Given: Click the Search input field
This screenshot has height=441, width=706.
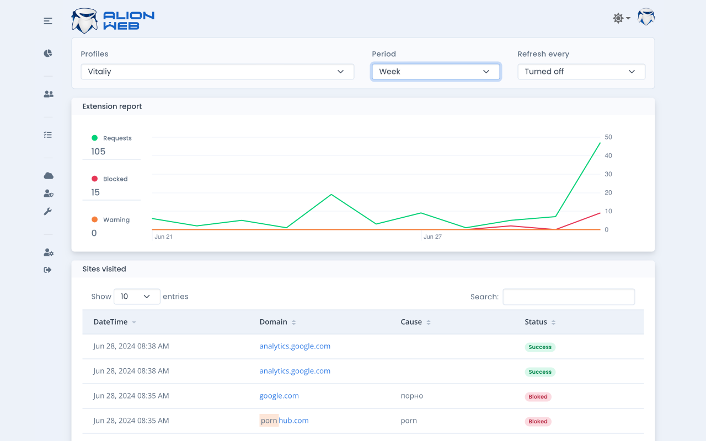Looking at the screenshot, I should (568, 297).
